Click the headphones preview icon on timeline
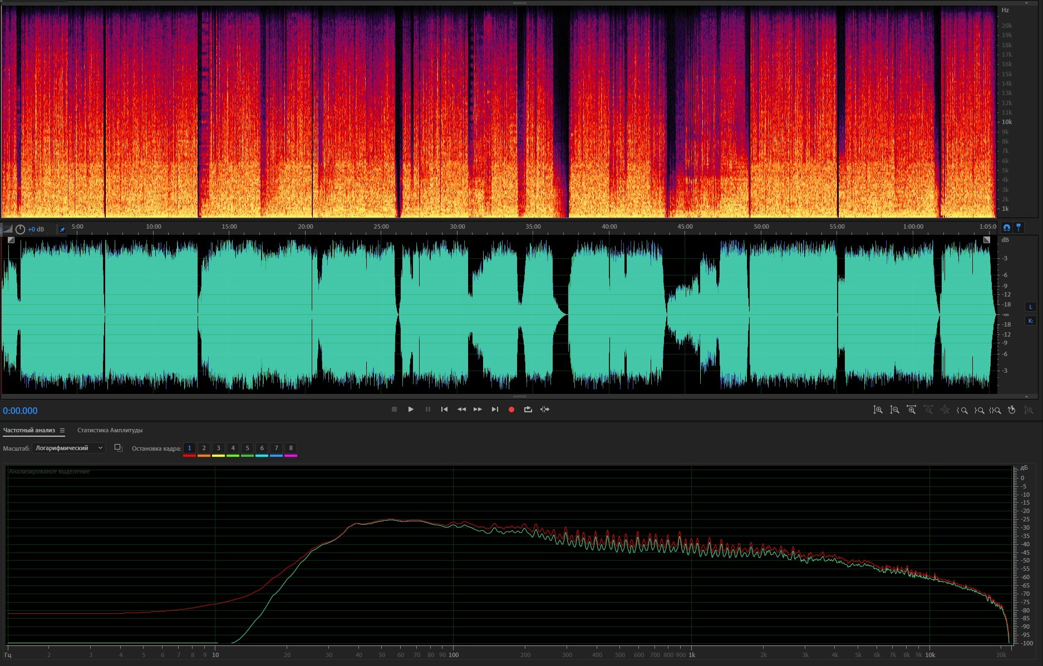The height and width of the screenshot is (666, 1043). coord(1006,228)
